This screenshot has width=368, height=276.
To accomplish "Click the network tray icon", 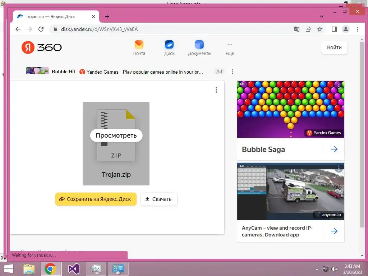I will point(325,269).
